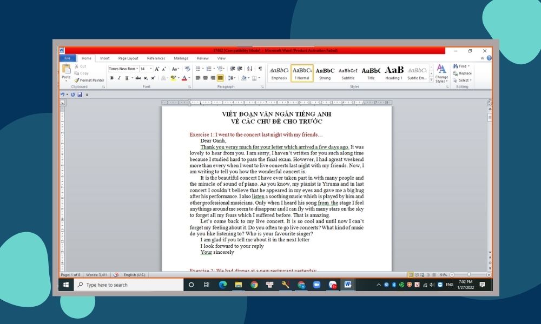
Task: Click the zoom slider in status bar
Action: (x=469, y=275)
